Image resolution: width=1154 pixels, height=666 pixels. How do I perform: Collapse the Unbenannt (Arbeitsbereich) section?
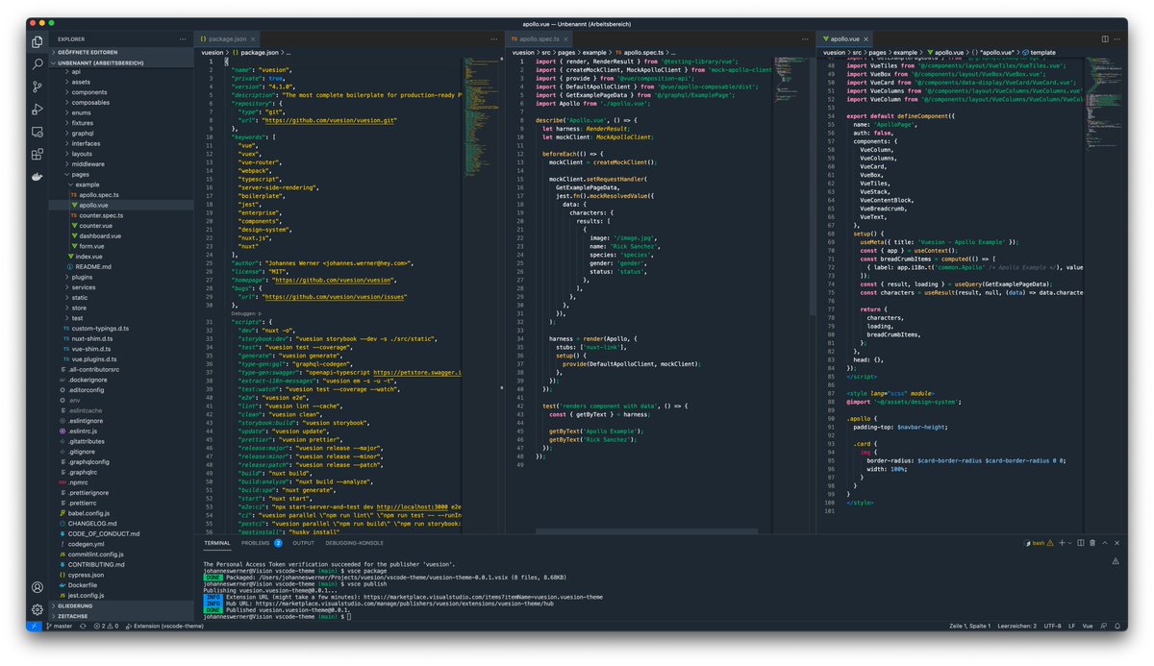coord(121,62)
